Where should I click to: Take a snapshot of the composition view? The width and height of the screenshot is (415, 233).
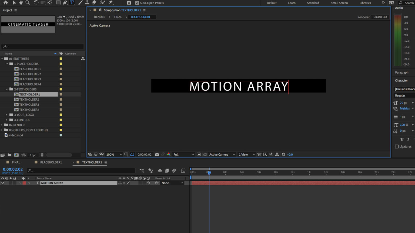click(157, 154)
